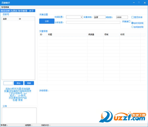Maximize the 百家助手 window
The height and width of the screenshot is (127, 148).
pos(139,3)
